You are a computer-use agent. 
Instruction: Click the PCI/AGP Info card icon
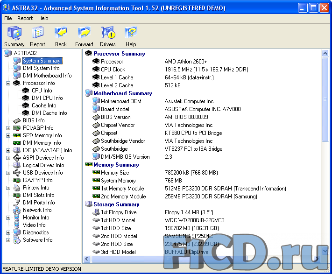point(17,128)
